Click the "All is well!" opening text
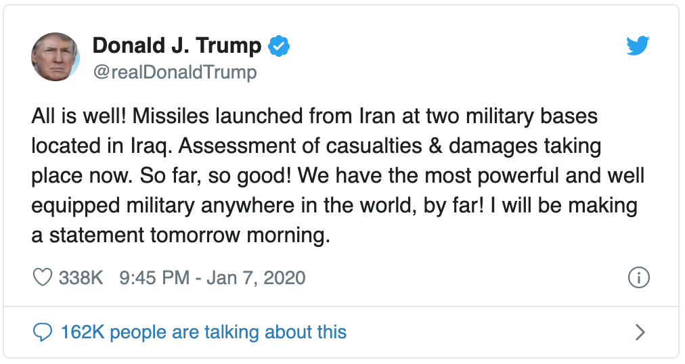685x364 pixels. tap(79, 116)
